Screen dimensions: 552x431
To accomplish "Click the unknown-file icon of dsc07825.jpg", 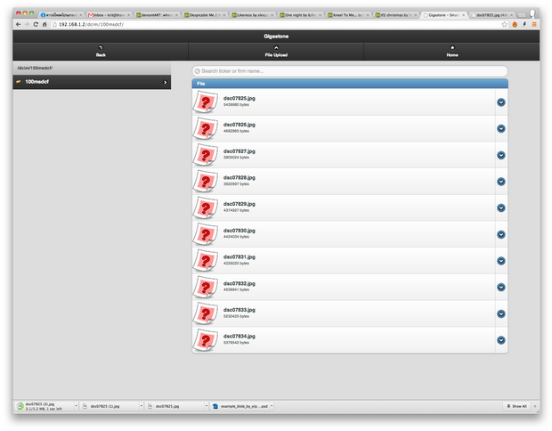I will (x=206, y=102).
